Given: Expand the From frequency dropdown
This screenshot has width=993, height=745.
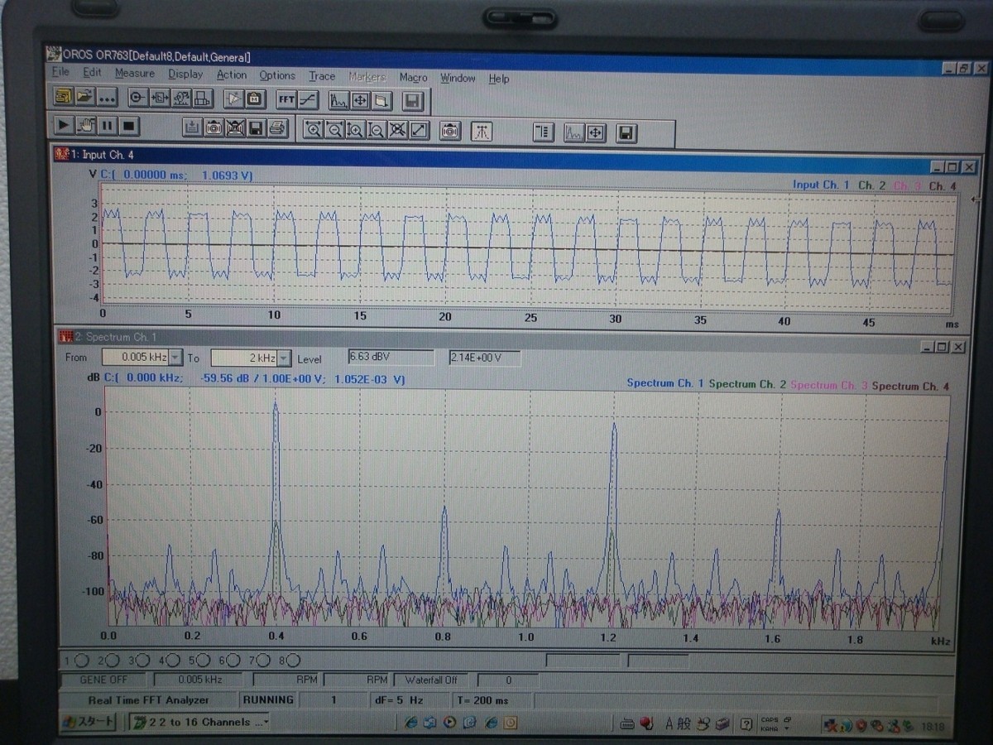Looking at the screenshot, I should [x=175, y=358].
